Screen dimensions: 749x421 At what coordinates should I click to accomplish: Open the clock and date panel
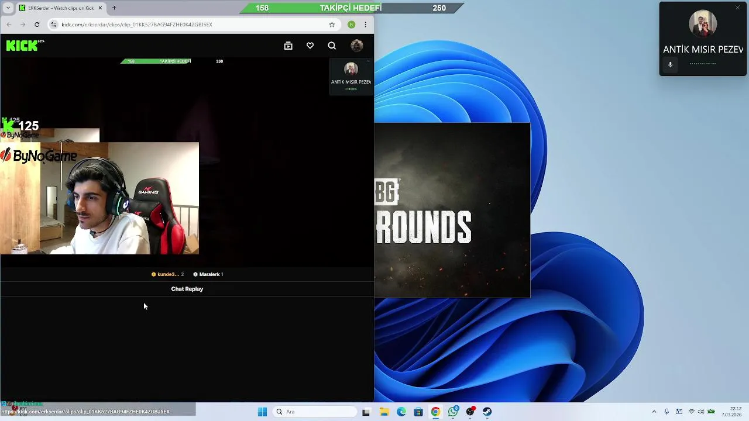(x=731, y=412)
